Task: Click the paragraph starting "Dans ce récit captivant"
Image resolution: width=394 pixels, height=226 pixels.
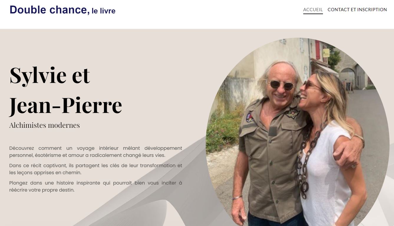Action: [x=96, y=169]
